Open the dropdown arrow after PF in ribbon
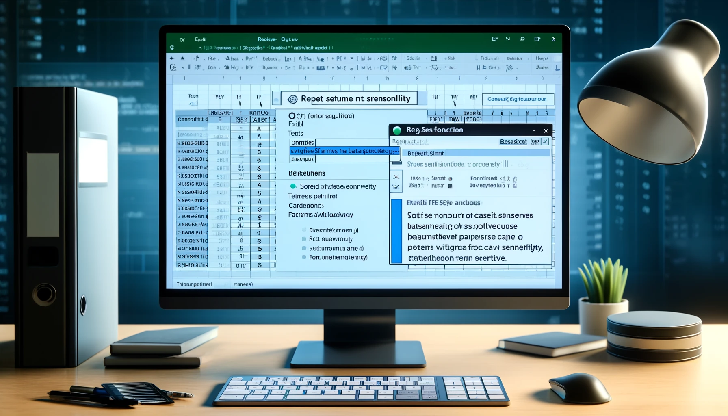 (352, 58)
